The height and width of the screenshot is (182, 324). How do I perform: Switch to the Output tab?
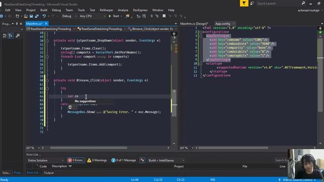pyautogui.click(x=49, y=173)
